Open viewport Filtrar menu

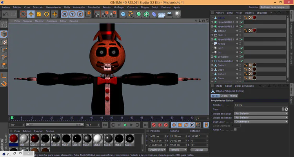[x=63, y=21]
